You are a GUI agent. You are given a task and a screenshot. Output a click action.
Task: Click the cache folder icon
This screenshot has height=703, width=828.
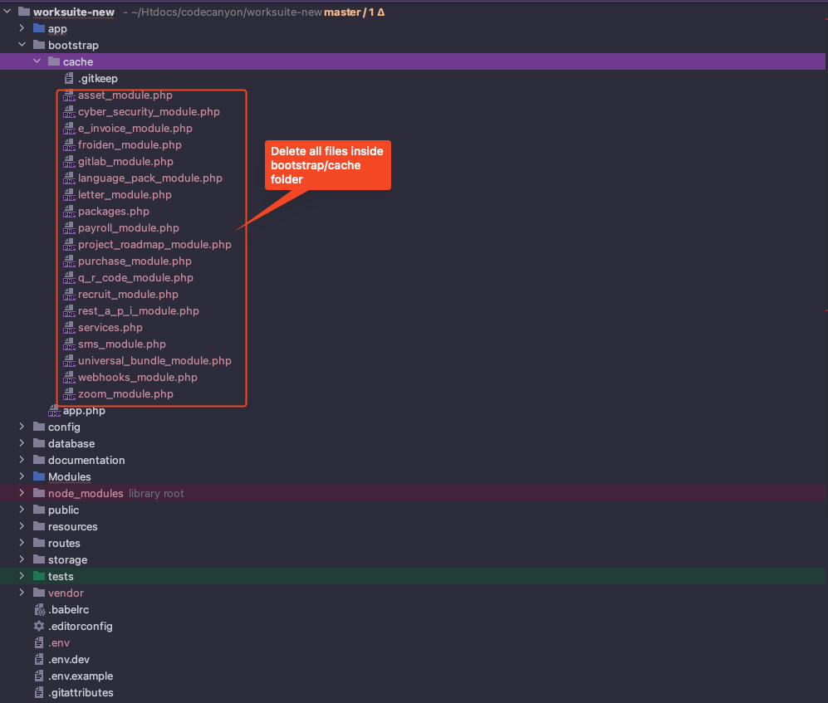click(x=54, y=61)
